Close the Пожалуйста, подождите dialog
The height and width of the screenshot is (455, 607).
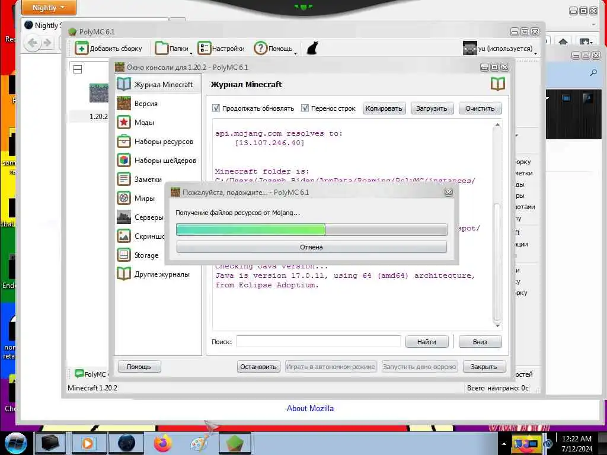(x=448, y=193)
